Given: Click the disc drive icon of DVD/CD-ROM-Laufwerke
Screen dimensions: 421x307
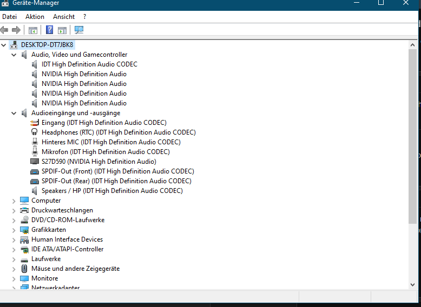Looking at the screenshot, I should tap(24, 220).
